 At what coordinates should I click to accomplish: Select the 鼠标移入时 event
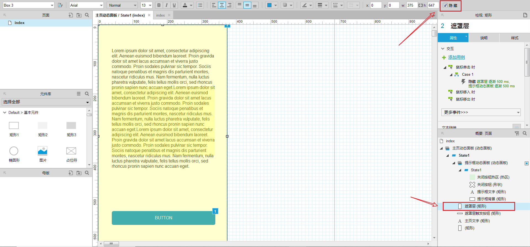coord(465,92)
